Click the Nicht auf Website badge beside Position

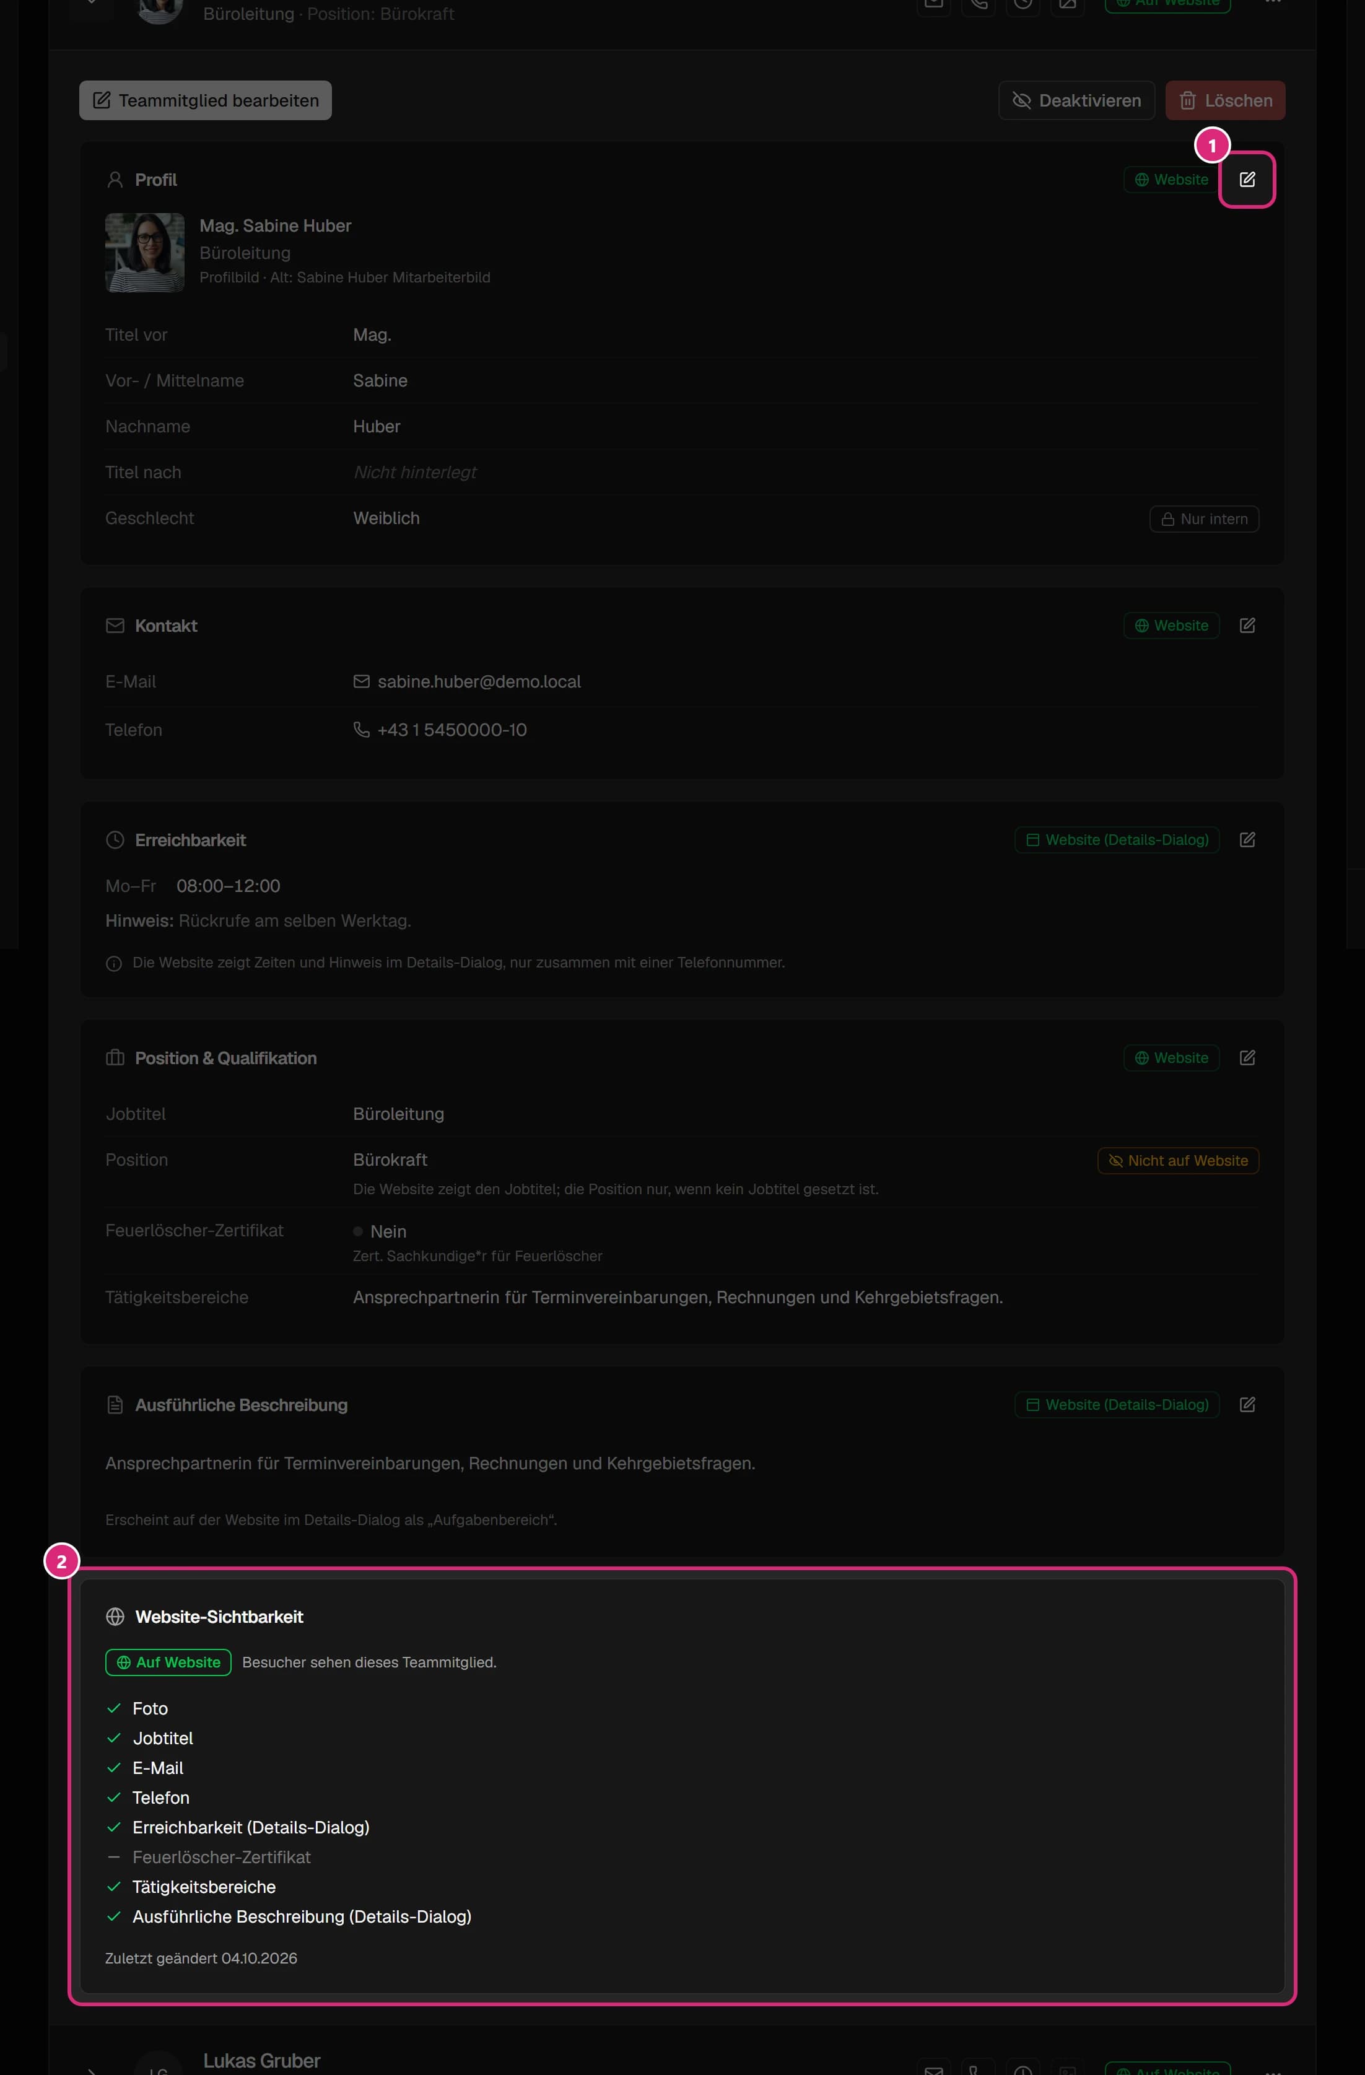click(x=1177, y=1160)
